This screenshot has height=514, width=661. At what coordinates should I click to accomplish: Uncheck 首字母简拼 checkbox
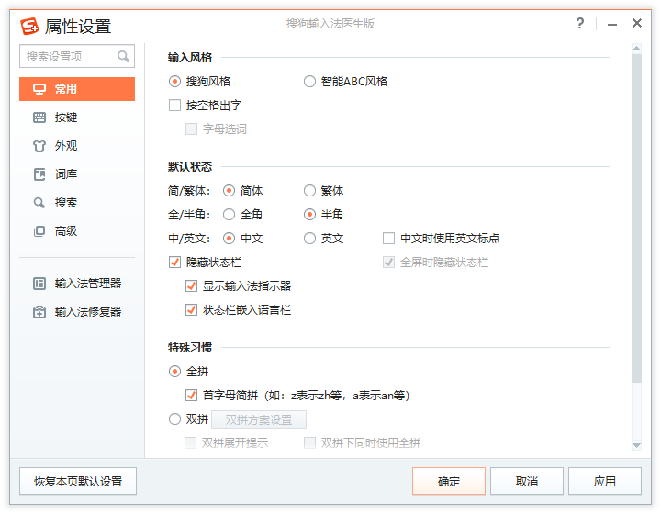coord(191,396)
